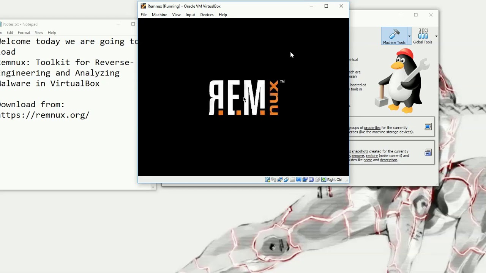486x273 pixels.
Task: Open the Input menu in VirtualBox
Action: tap(190, 15)
